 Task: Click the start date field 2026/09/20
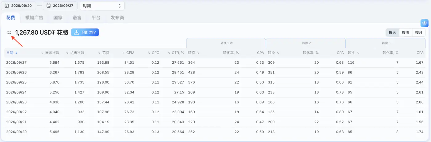point(19,6)
